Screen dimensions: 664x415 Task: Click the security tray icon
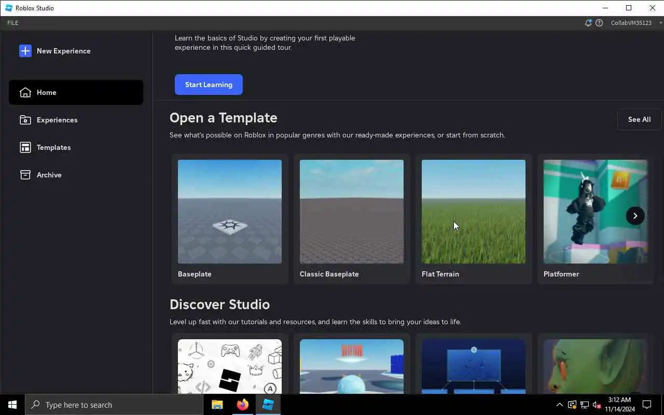click(x=572, y=405)
